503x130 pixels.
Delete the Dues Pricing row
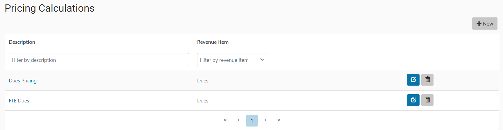(x=427, y=80)
